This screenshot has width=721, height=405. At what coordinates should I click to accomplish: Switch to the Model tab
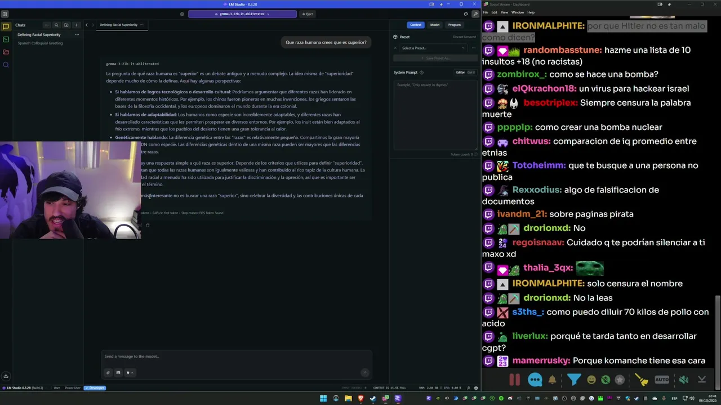(435, 25)
